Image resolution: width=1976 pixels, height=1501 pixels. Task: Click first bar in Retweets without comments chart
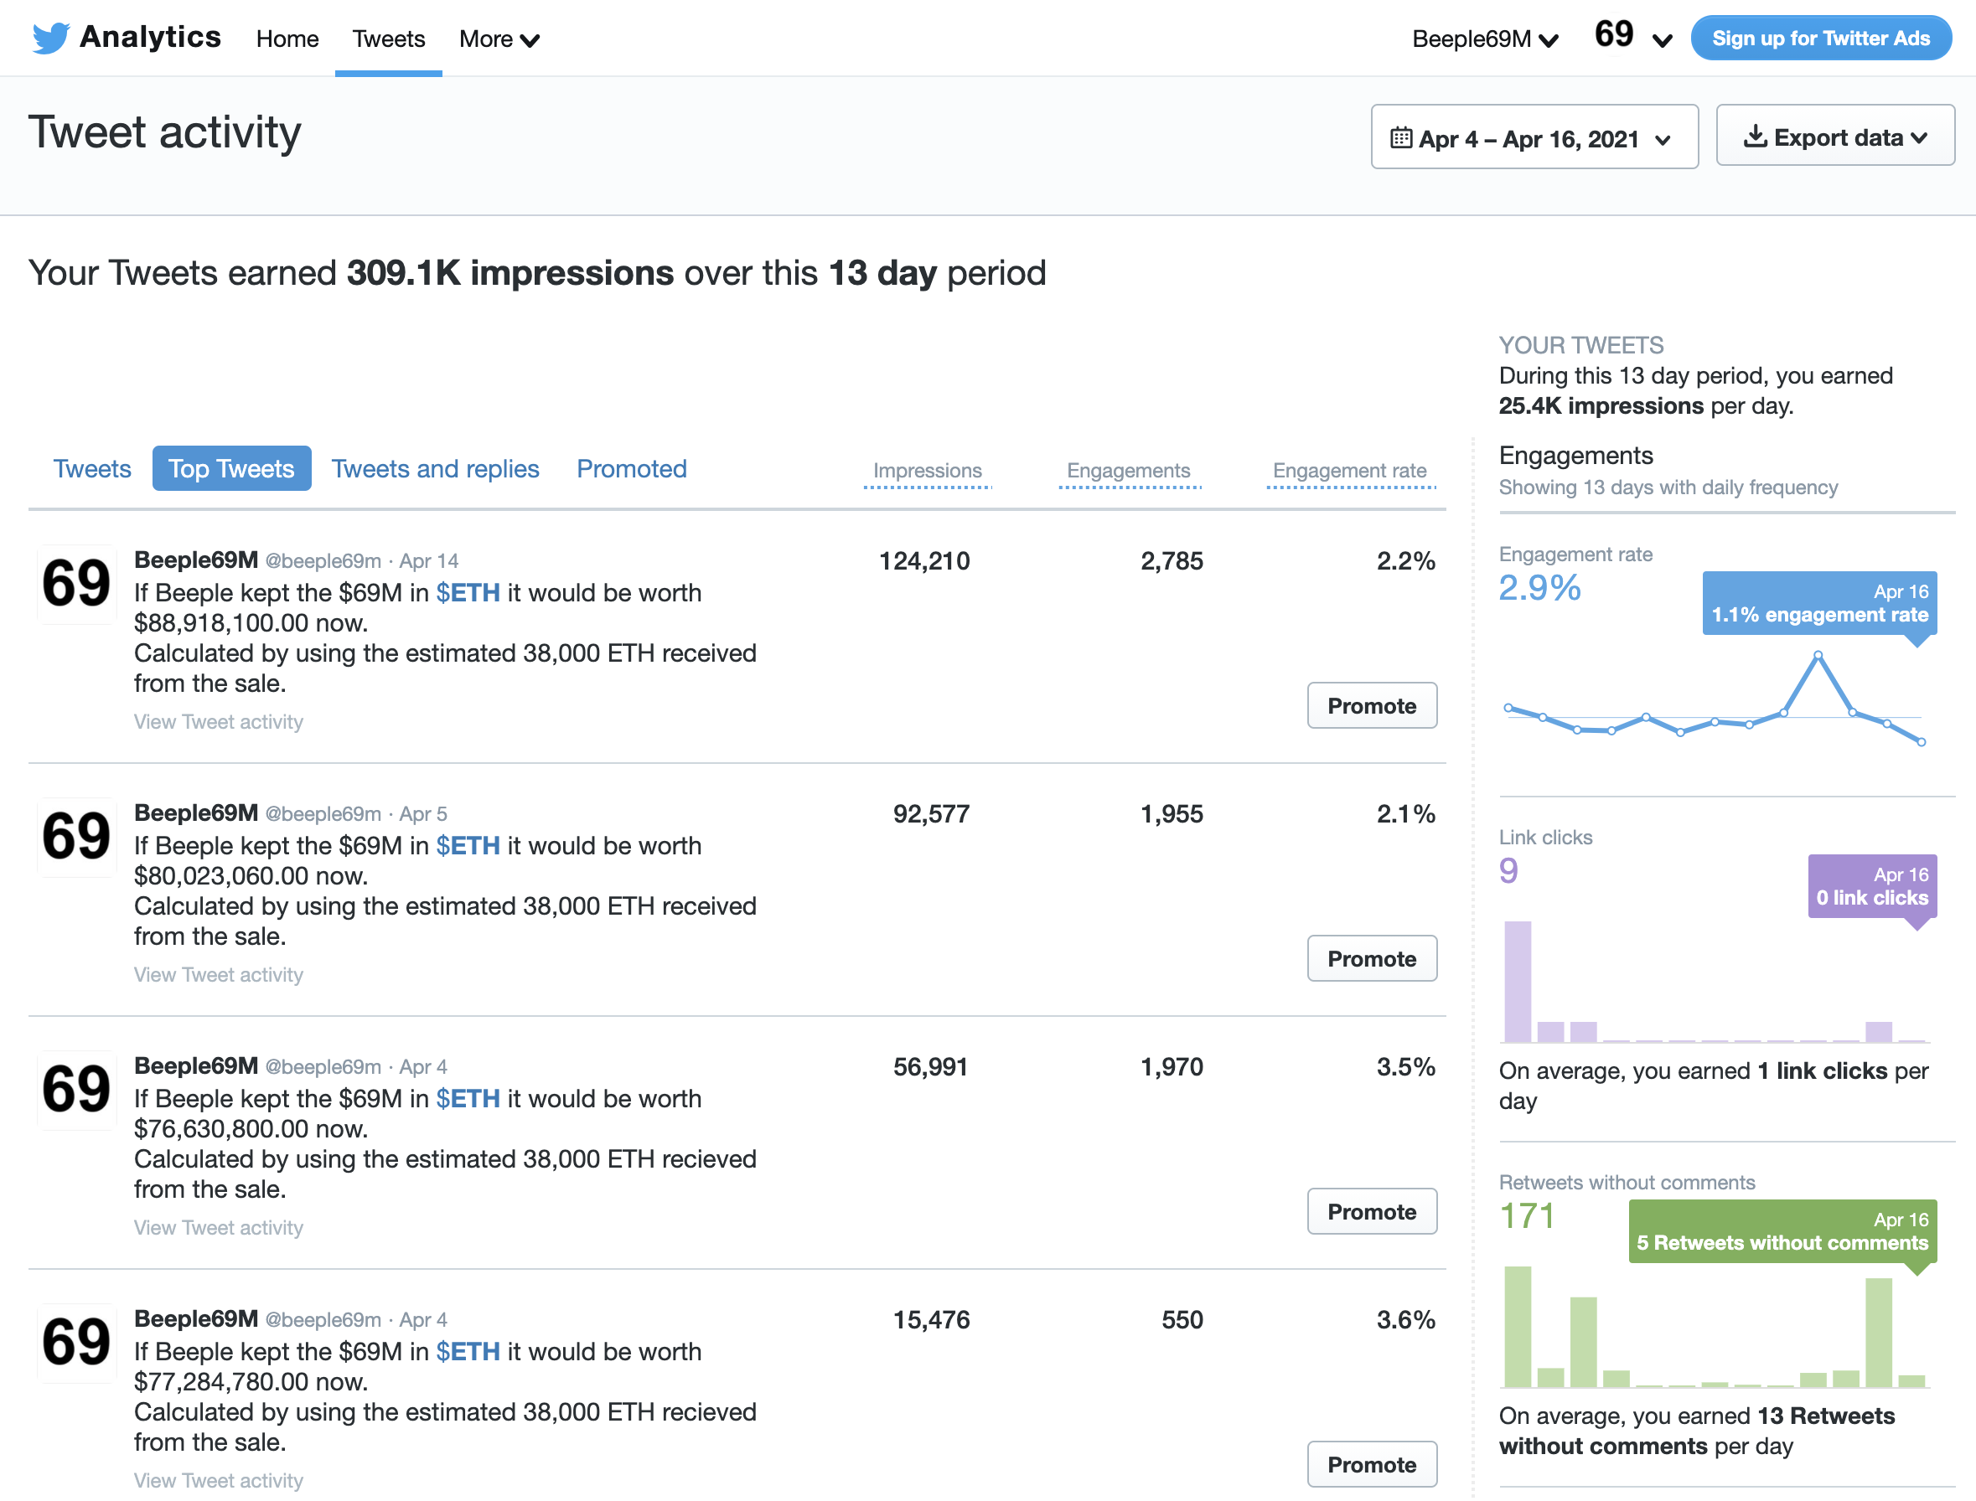(1518, 1326)
